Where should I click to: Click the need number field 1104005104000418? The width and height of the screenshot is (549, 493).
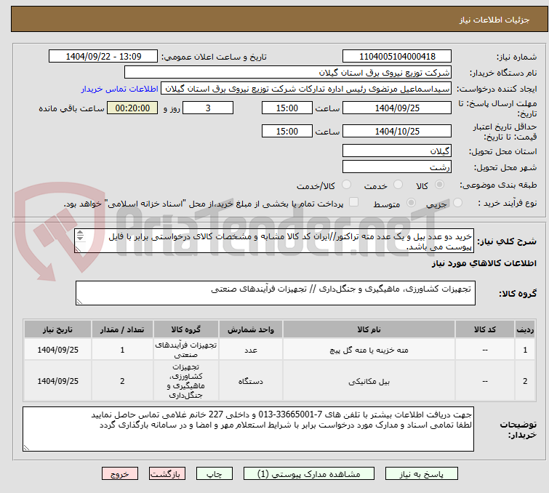click(397, 57)
